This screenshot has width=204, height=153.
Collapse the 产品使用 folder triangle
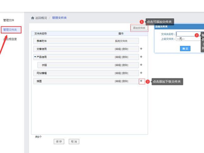(35, 57)
